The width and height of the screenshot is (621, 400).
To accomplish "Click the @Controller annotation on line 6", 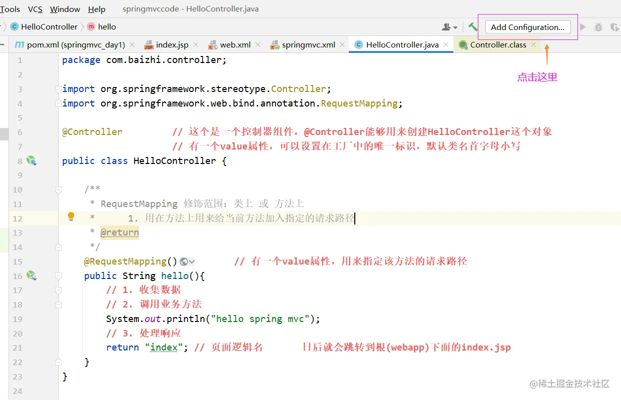I will 92,132.
